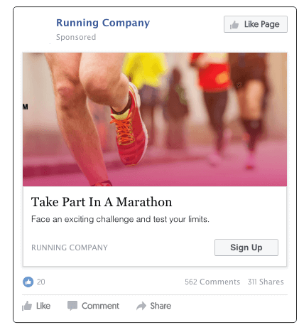Open the Running Company page name link
Image resolution: width=299 pixels, height=330 pixels.
click(103, 23)
